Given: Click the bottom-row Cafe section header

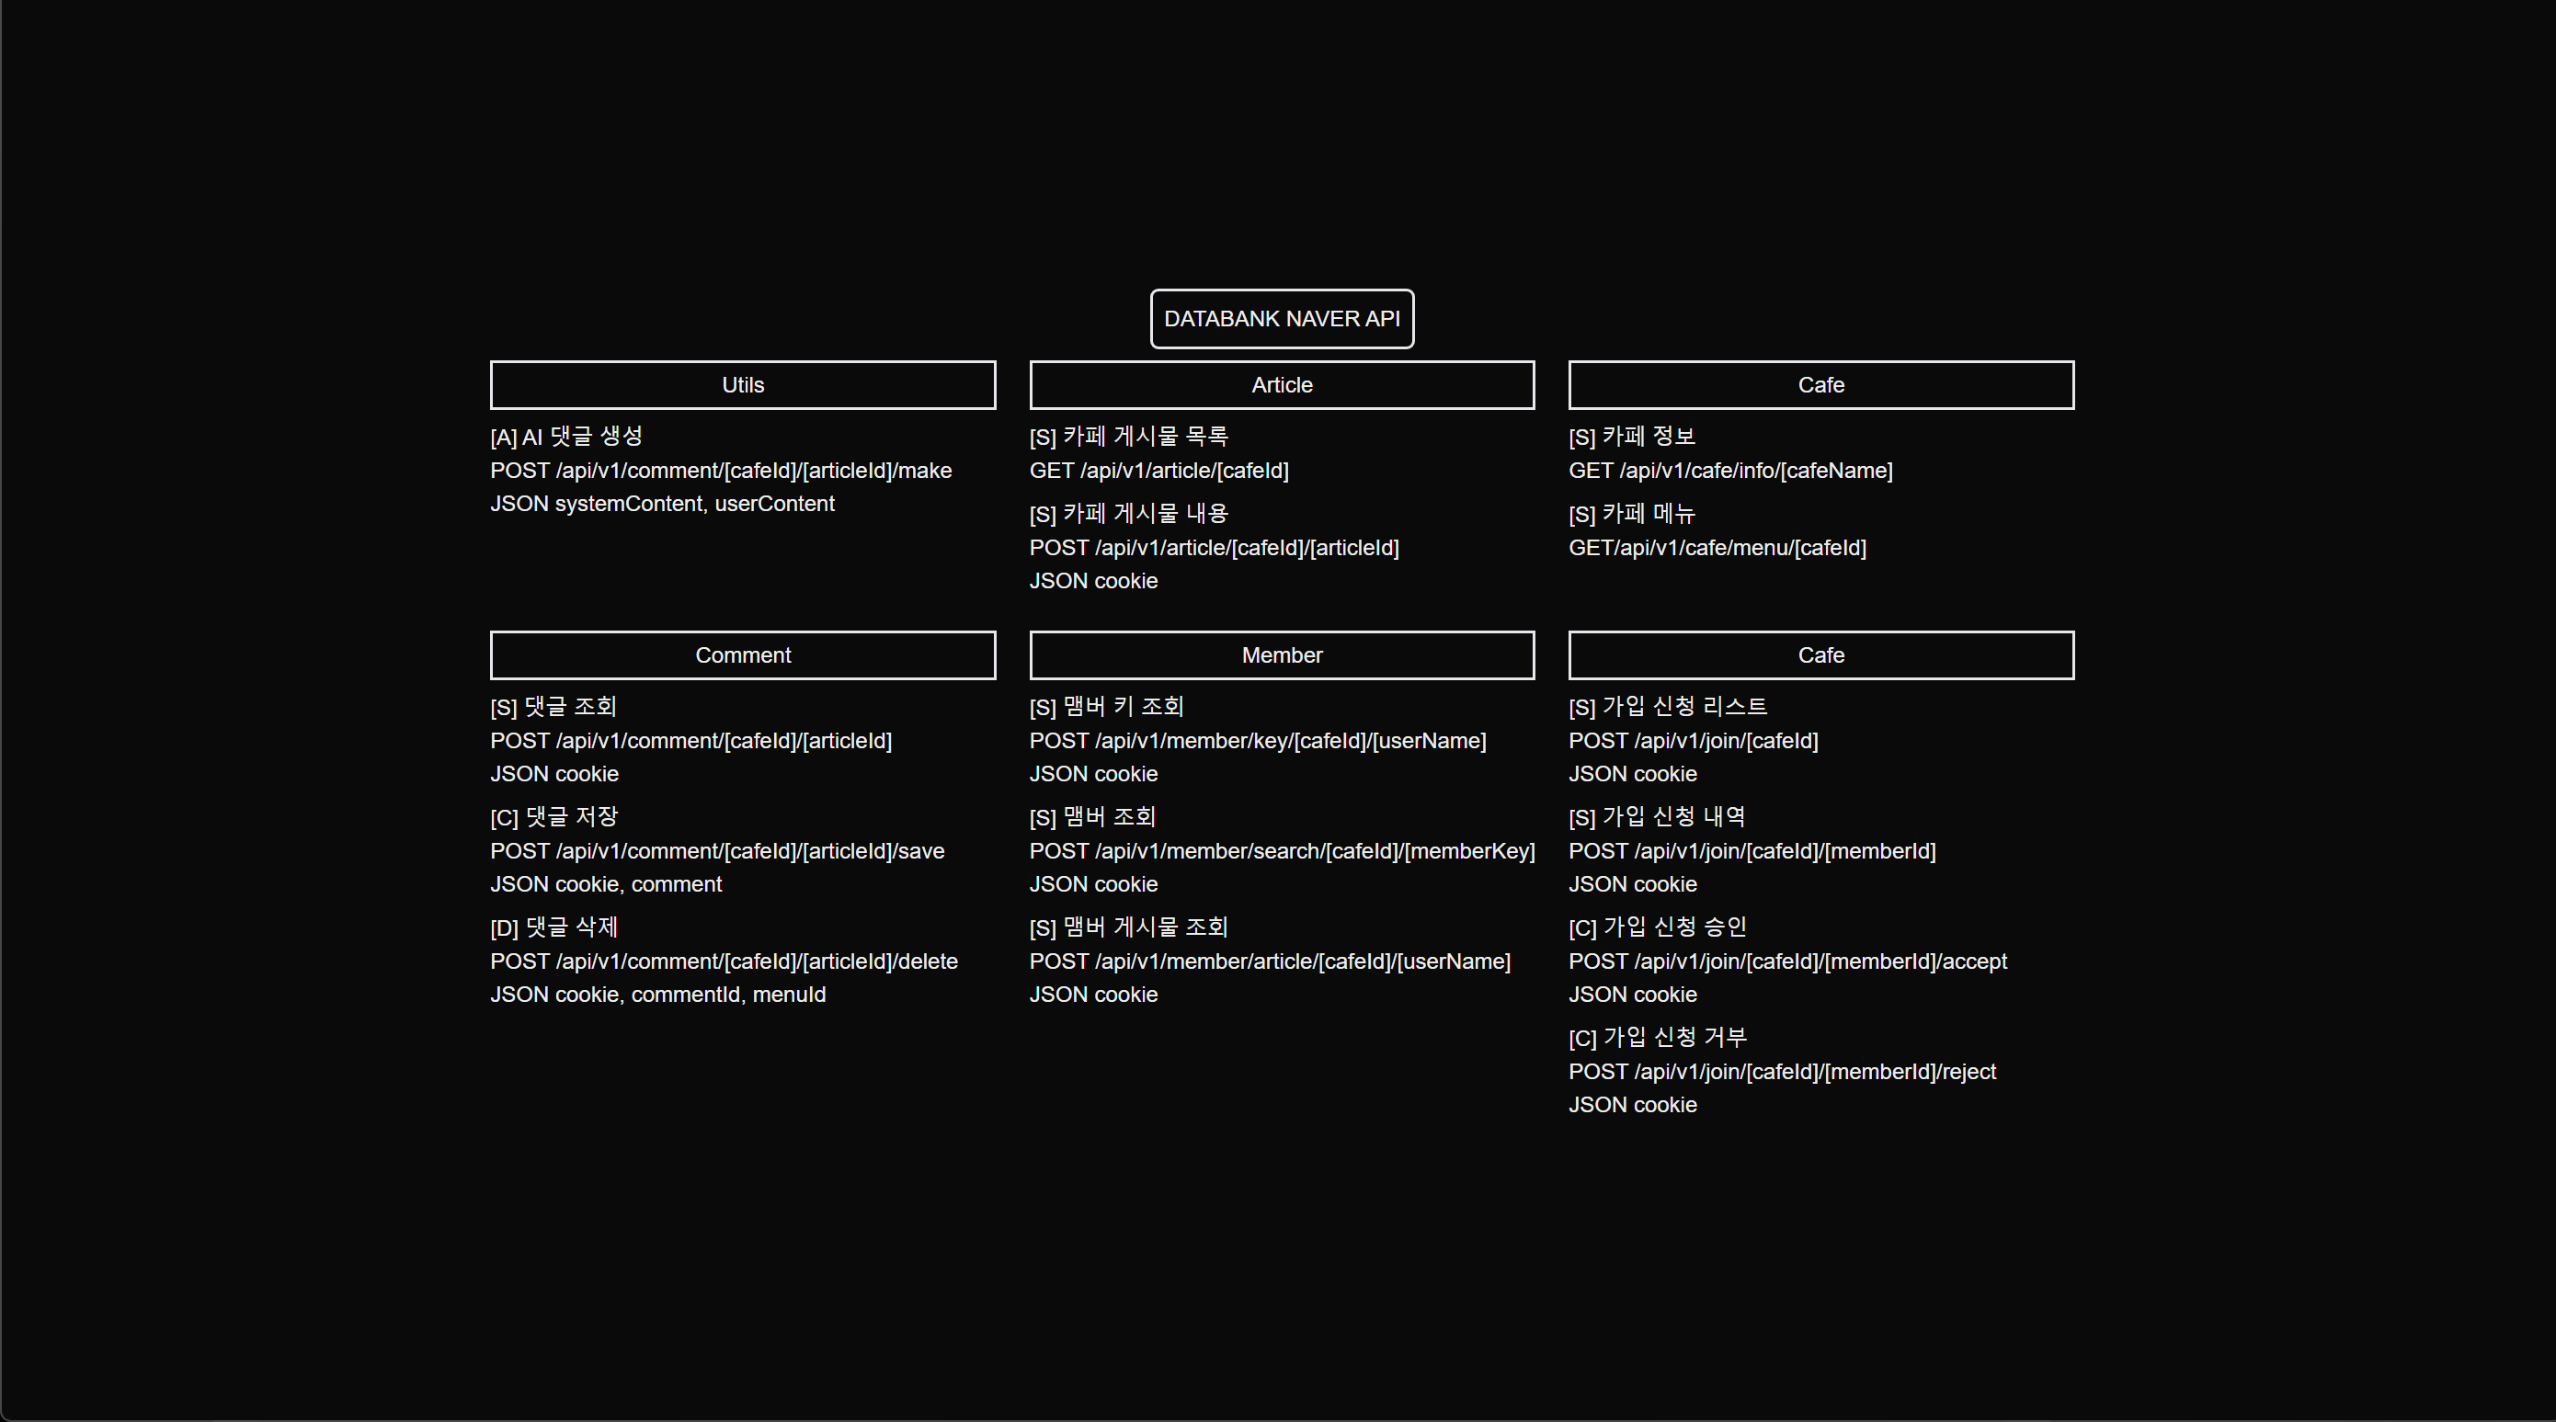Looking at the screenshot, I should [x=1820, y=655].
